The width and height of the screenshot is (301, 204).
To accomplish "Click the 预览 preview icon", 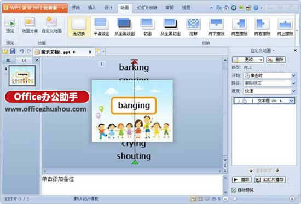I will (x=10, y=25).
